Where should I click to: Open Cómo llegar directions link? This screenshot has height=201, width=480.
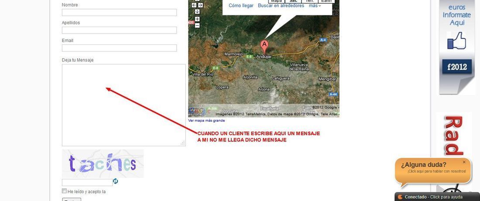click(241, 6)
